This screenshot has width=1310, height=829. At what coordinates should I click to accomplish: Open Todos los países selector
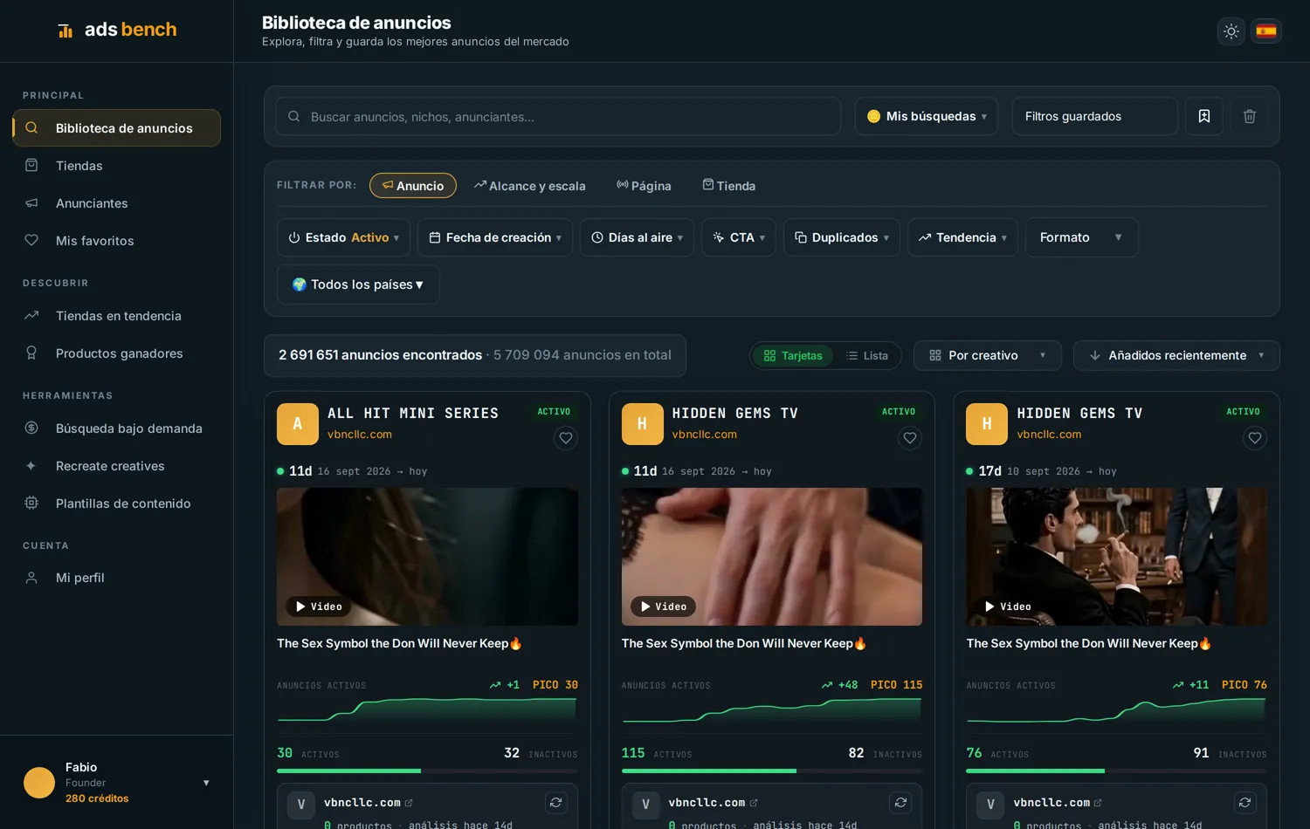coord(358,284)
